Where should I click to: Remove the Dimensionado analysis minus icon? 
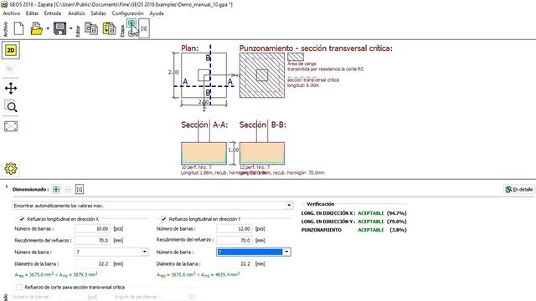pos(68,190)
